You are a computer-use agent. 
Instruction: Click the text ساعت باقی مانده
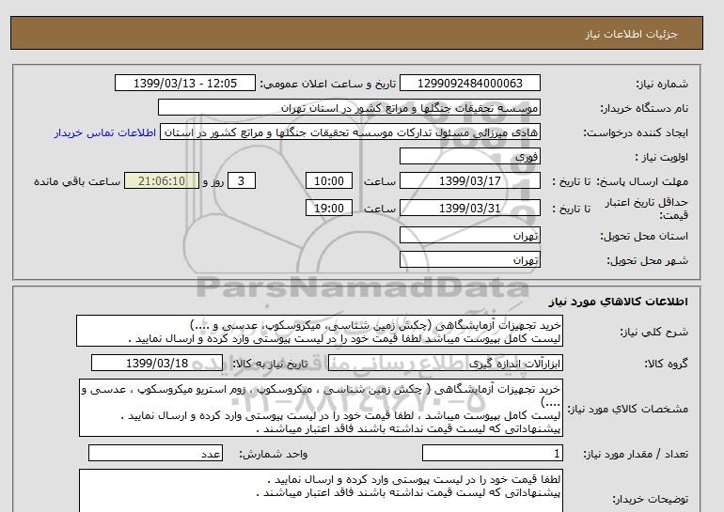click(x=77, y=181)
